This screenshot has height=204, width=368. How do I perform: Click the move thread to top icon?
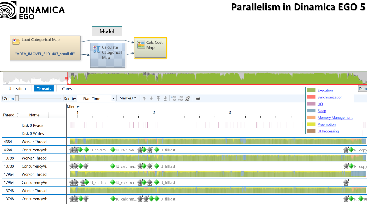158,98
